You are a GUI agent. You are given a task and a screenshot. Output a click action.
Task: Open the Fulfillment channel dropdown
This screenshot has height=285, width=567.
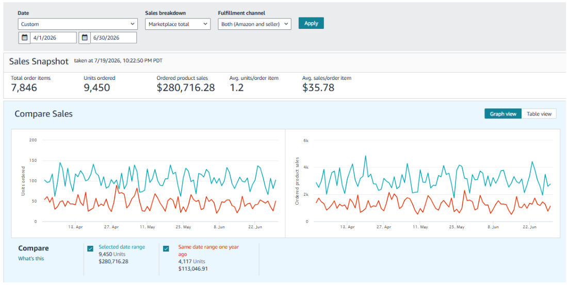click(254, 24)
